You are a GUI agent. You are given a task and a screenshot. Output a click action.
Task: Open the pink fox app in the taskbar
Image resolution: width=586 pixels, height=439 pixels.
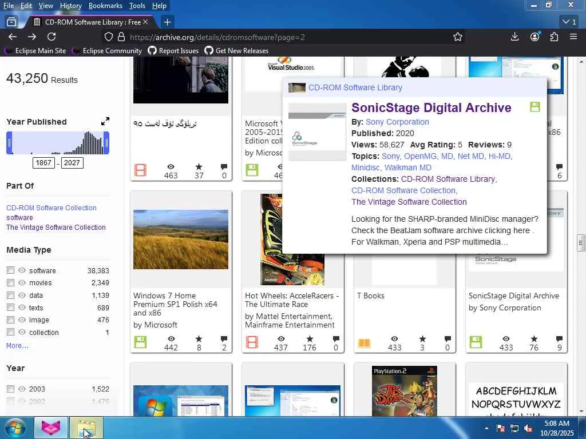pos(51,428)
